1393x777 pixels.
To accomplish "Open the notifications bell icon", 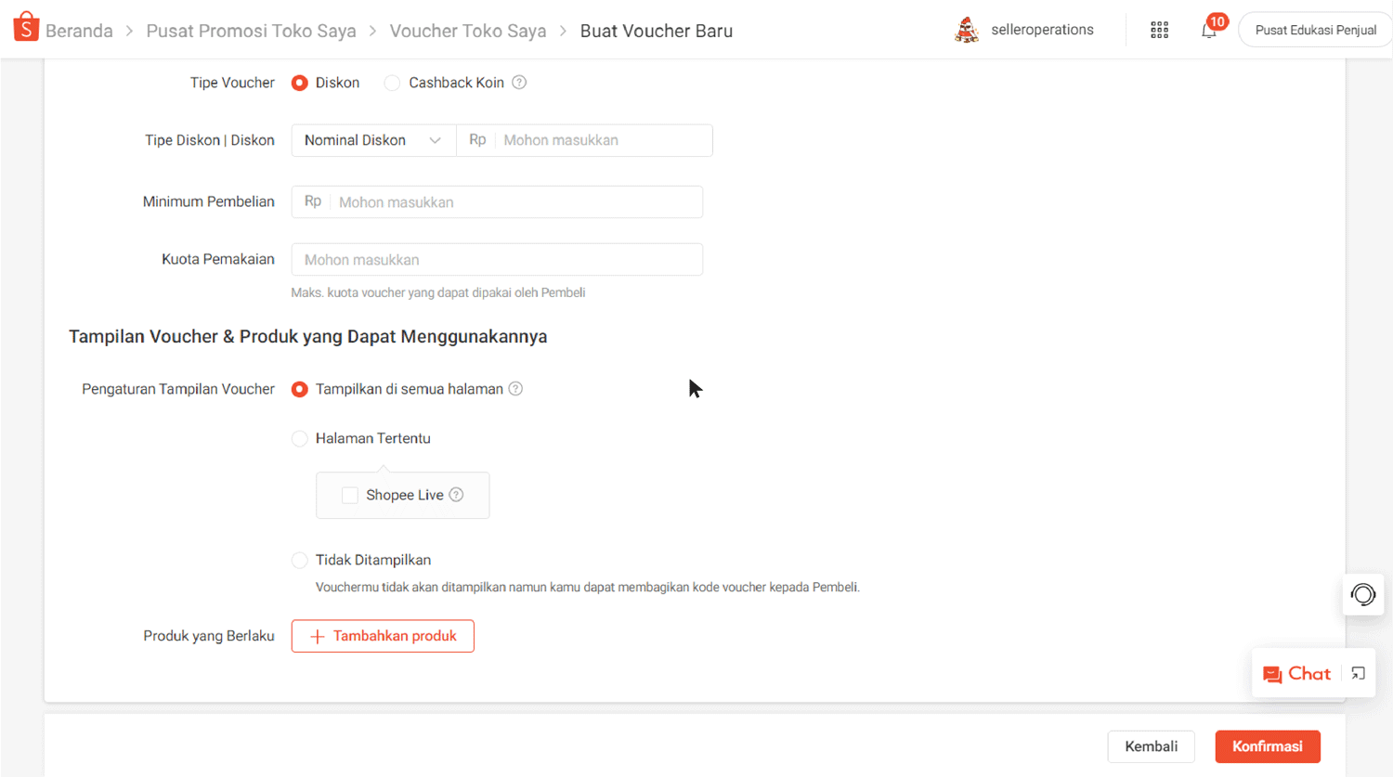I will point(1208,30).
